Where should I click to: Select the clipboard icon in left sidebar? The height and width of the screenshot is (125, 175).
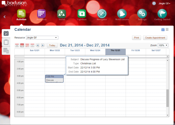[x=6, y=42]
